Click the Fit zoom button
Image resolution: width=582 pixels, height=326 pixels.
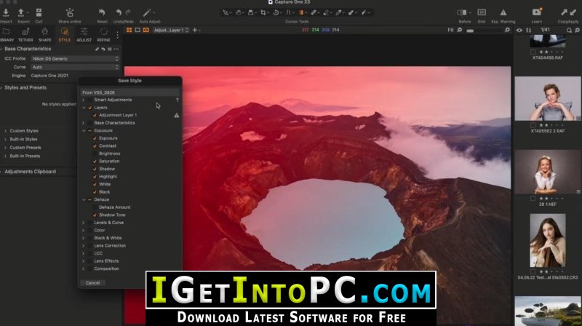tap(450, 30)
